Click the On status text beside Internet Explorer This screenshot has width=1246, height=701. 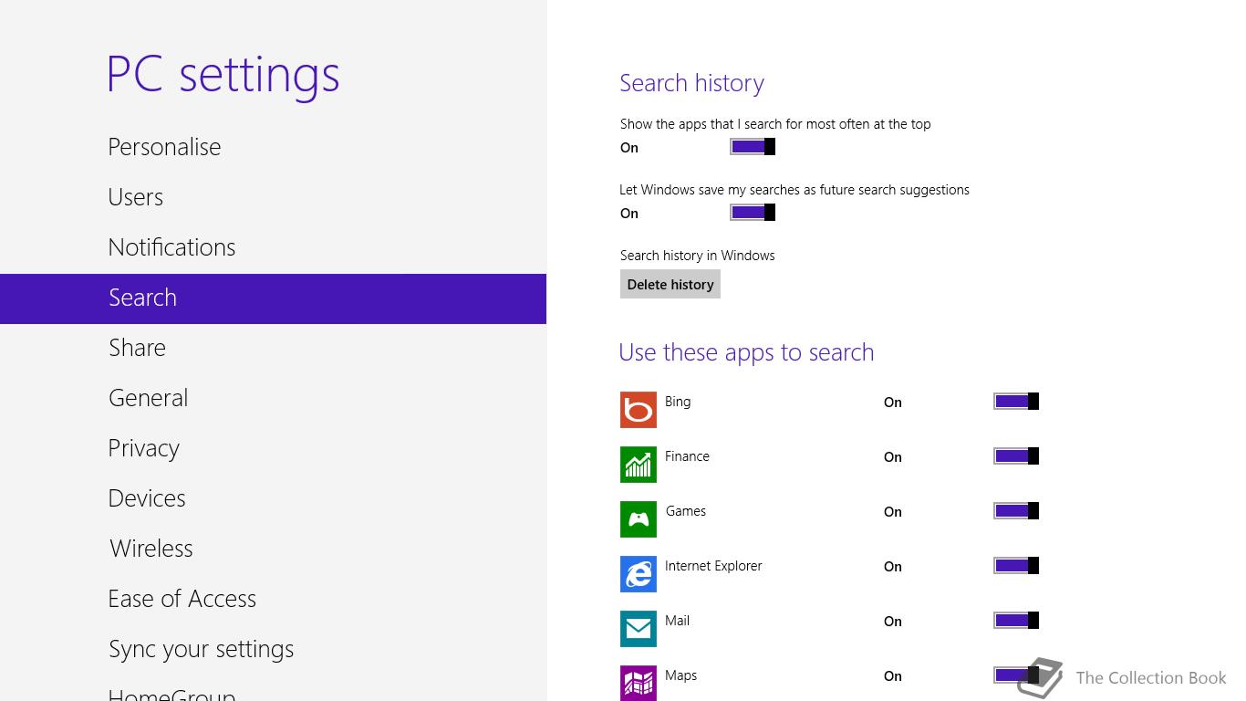click(893, 567)
